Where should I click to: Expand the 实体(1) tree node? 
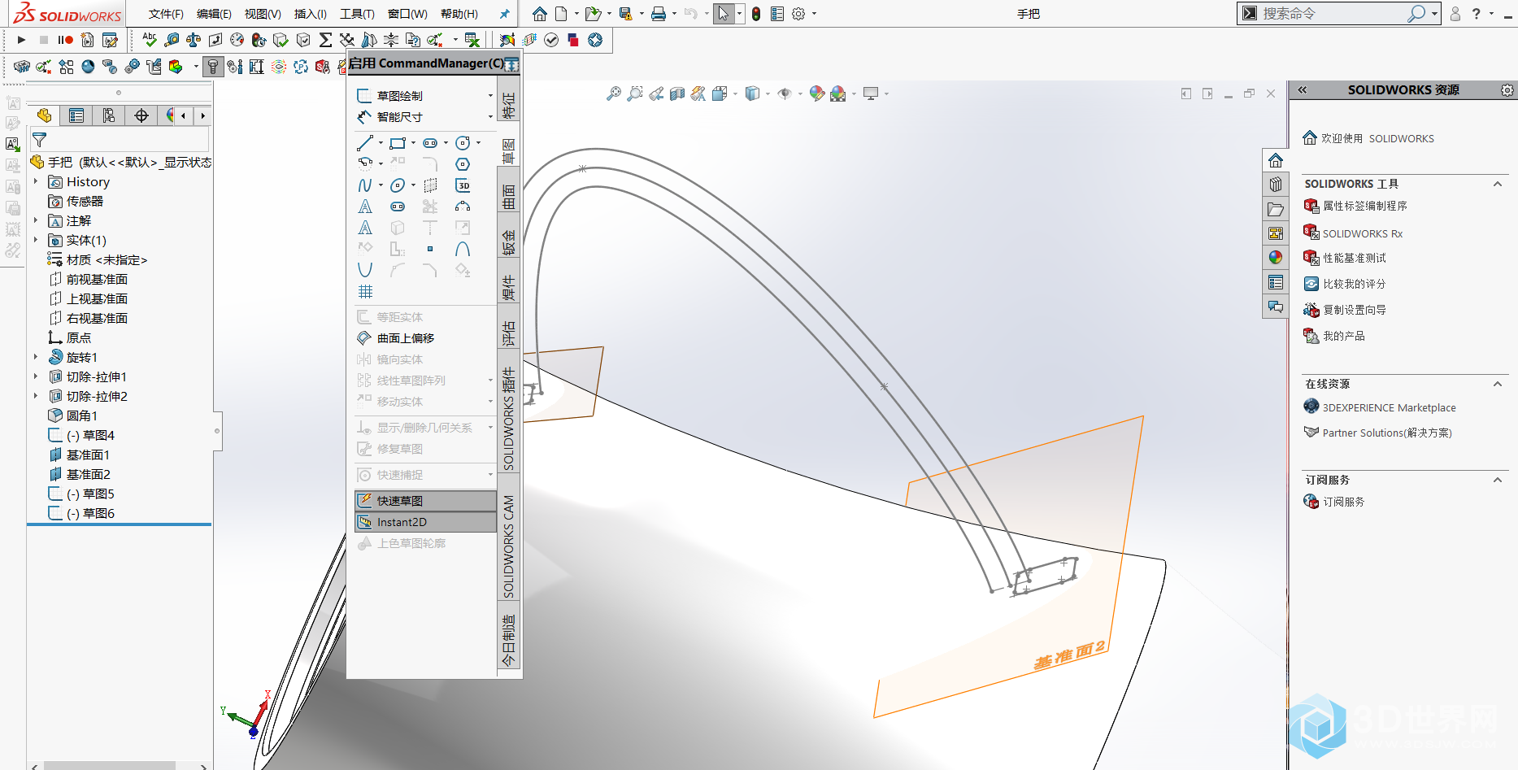(x=36, y=240)
